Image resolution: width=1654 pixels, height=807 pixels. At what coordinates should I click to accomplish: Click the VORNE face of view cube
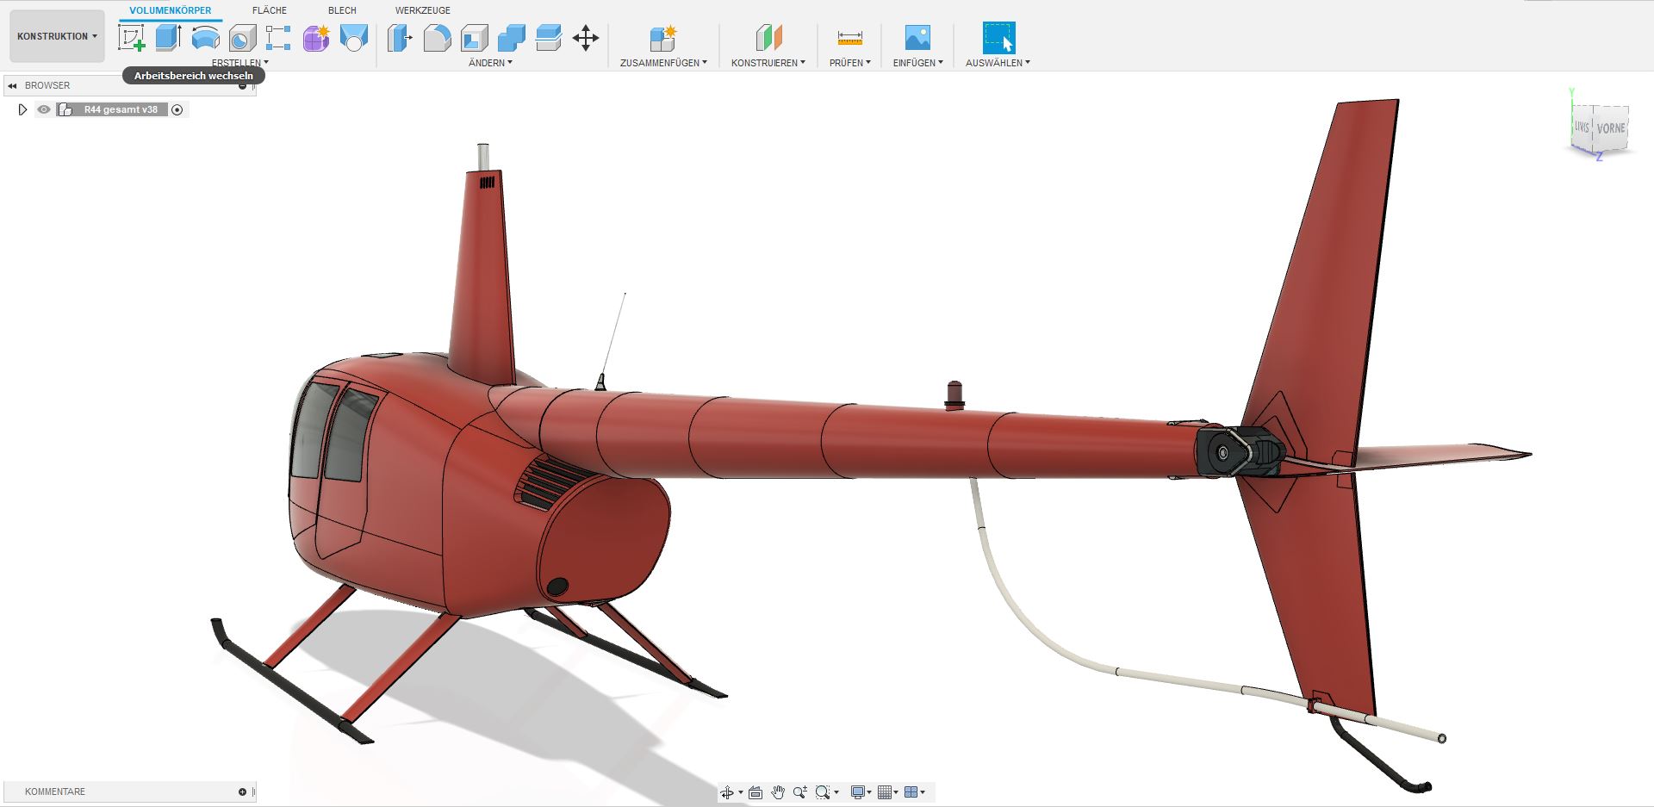pyautogui.click(x=1610, y=128)
